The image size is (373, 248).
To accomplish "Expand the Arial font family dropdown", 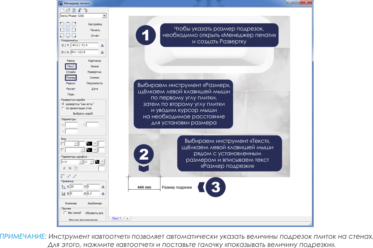I will [81, 162].
